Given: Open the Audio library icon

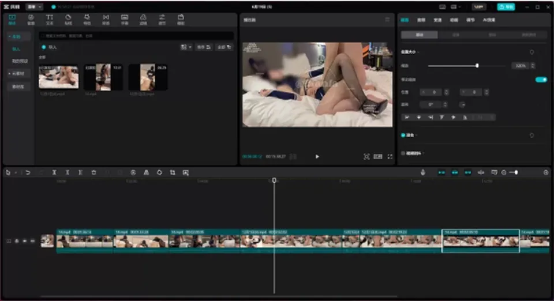Looking at the screenshot, I should click(31, 20).
